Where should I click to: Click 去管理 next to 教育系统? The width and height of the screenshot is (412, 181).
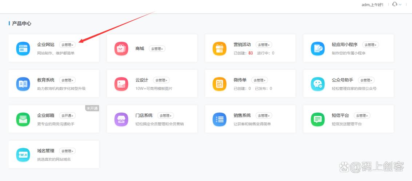click(x=67, y=80)
